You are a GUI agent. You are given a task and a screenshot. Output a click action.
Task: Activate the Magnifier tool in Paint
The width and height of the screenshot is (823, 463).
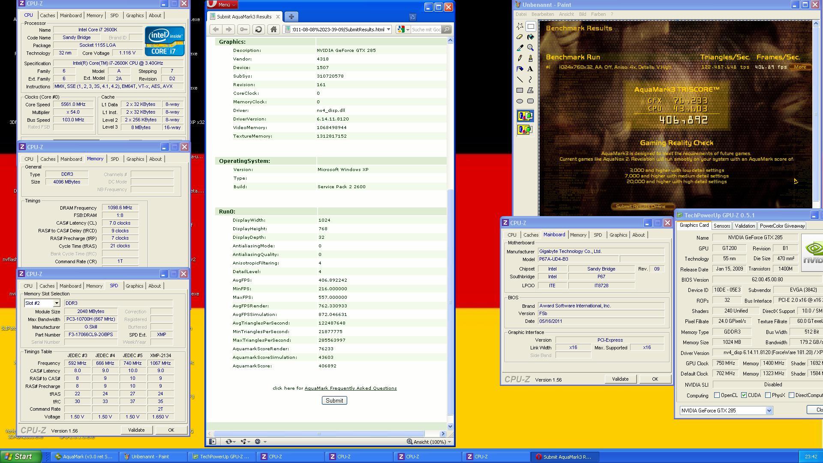(x=531, y=48)
